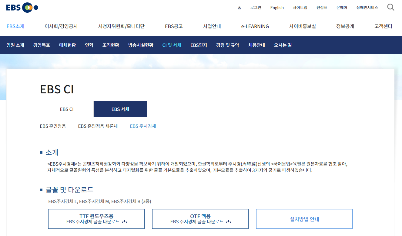Screen dimensions: 402x236
Task: Switch the site to English
Action: [x=277, y=8]
